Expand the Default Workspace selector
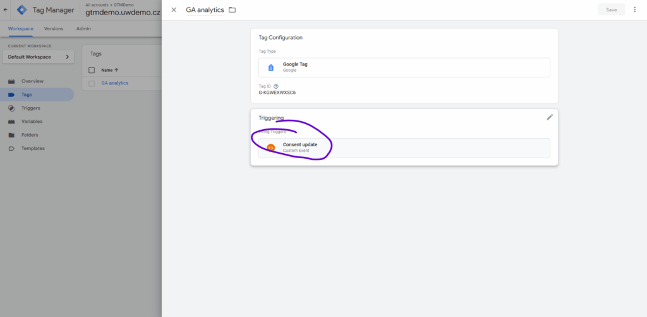 coord(38,57)
